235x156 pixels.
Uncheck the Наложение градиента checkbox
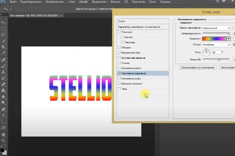click(x=119, y=73)
